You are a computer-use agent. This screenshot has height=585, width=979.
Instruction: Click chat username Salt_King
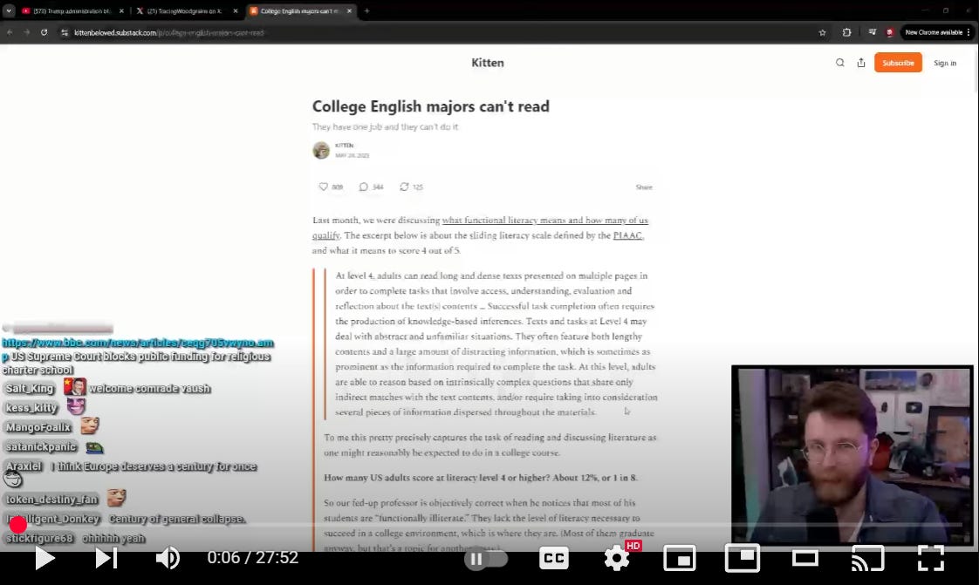click(30, 389)
